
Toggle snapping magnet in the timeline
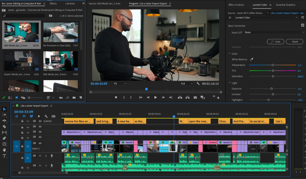[24, 116]
